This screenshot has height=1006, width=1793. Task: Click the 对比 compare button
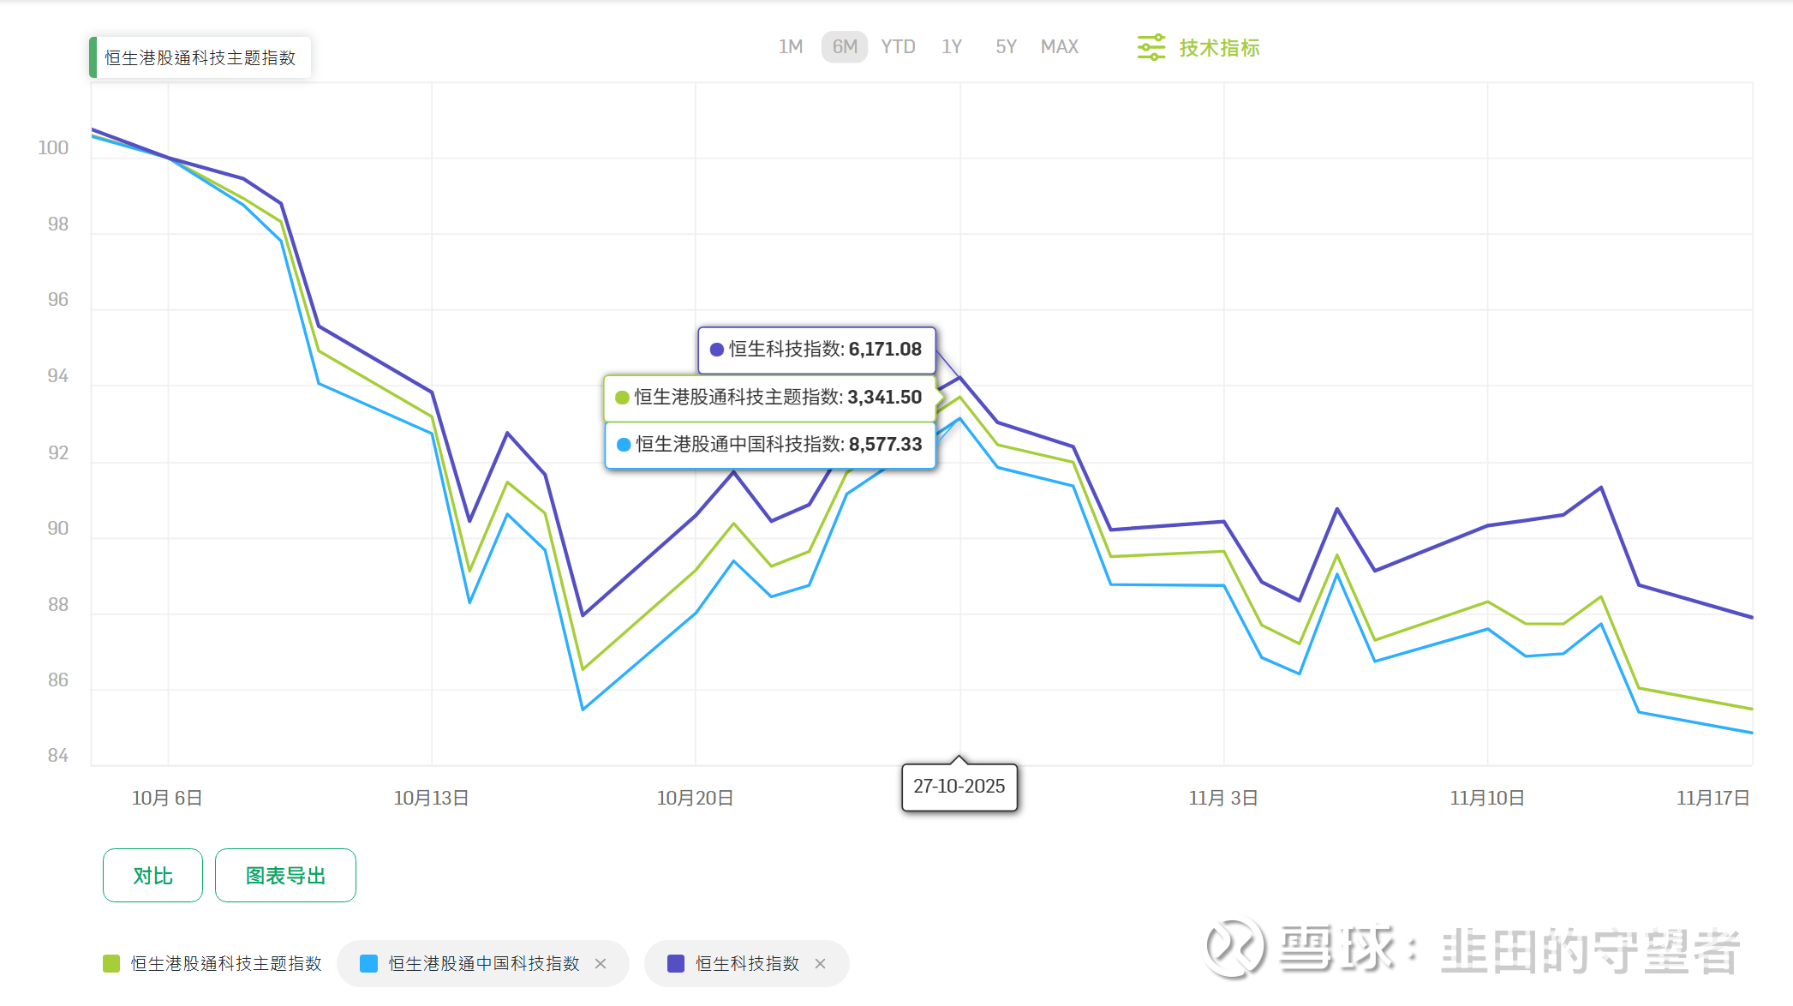click(x=152, y=876)
